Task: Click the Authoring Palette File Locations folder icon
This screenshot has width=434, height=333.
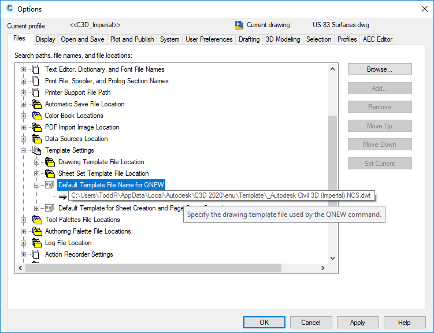Action: point(36,231)
